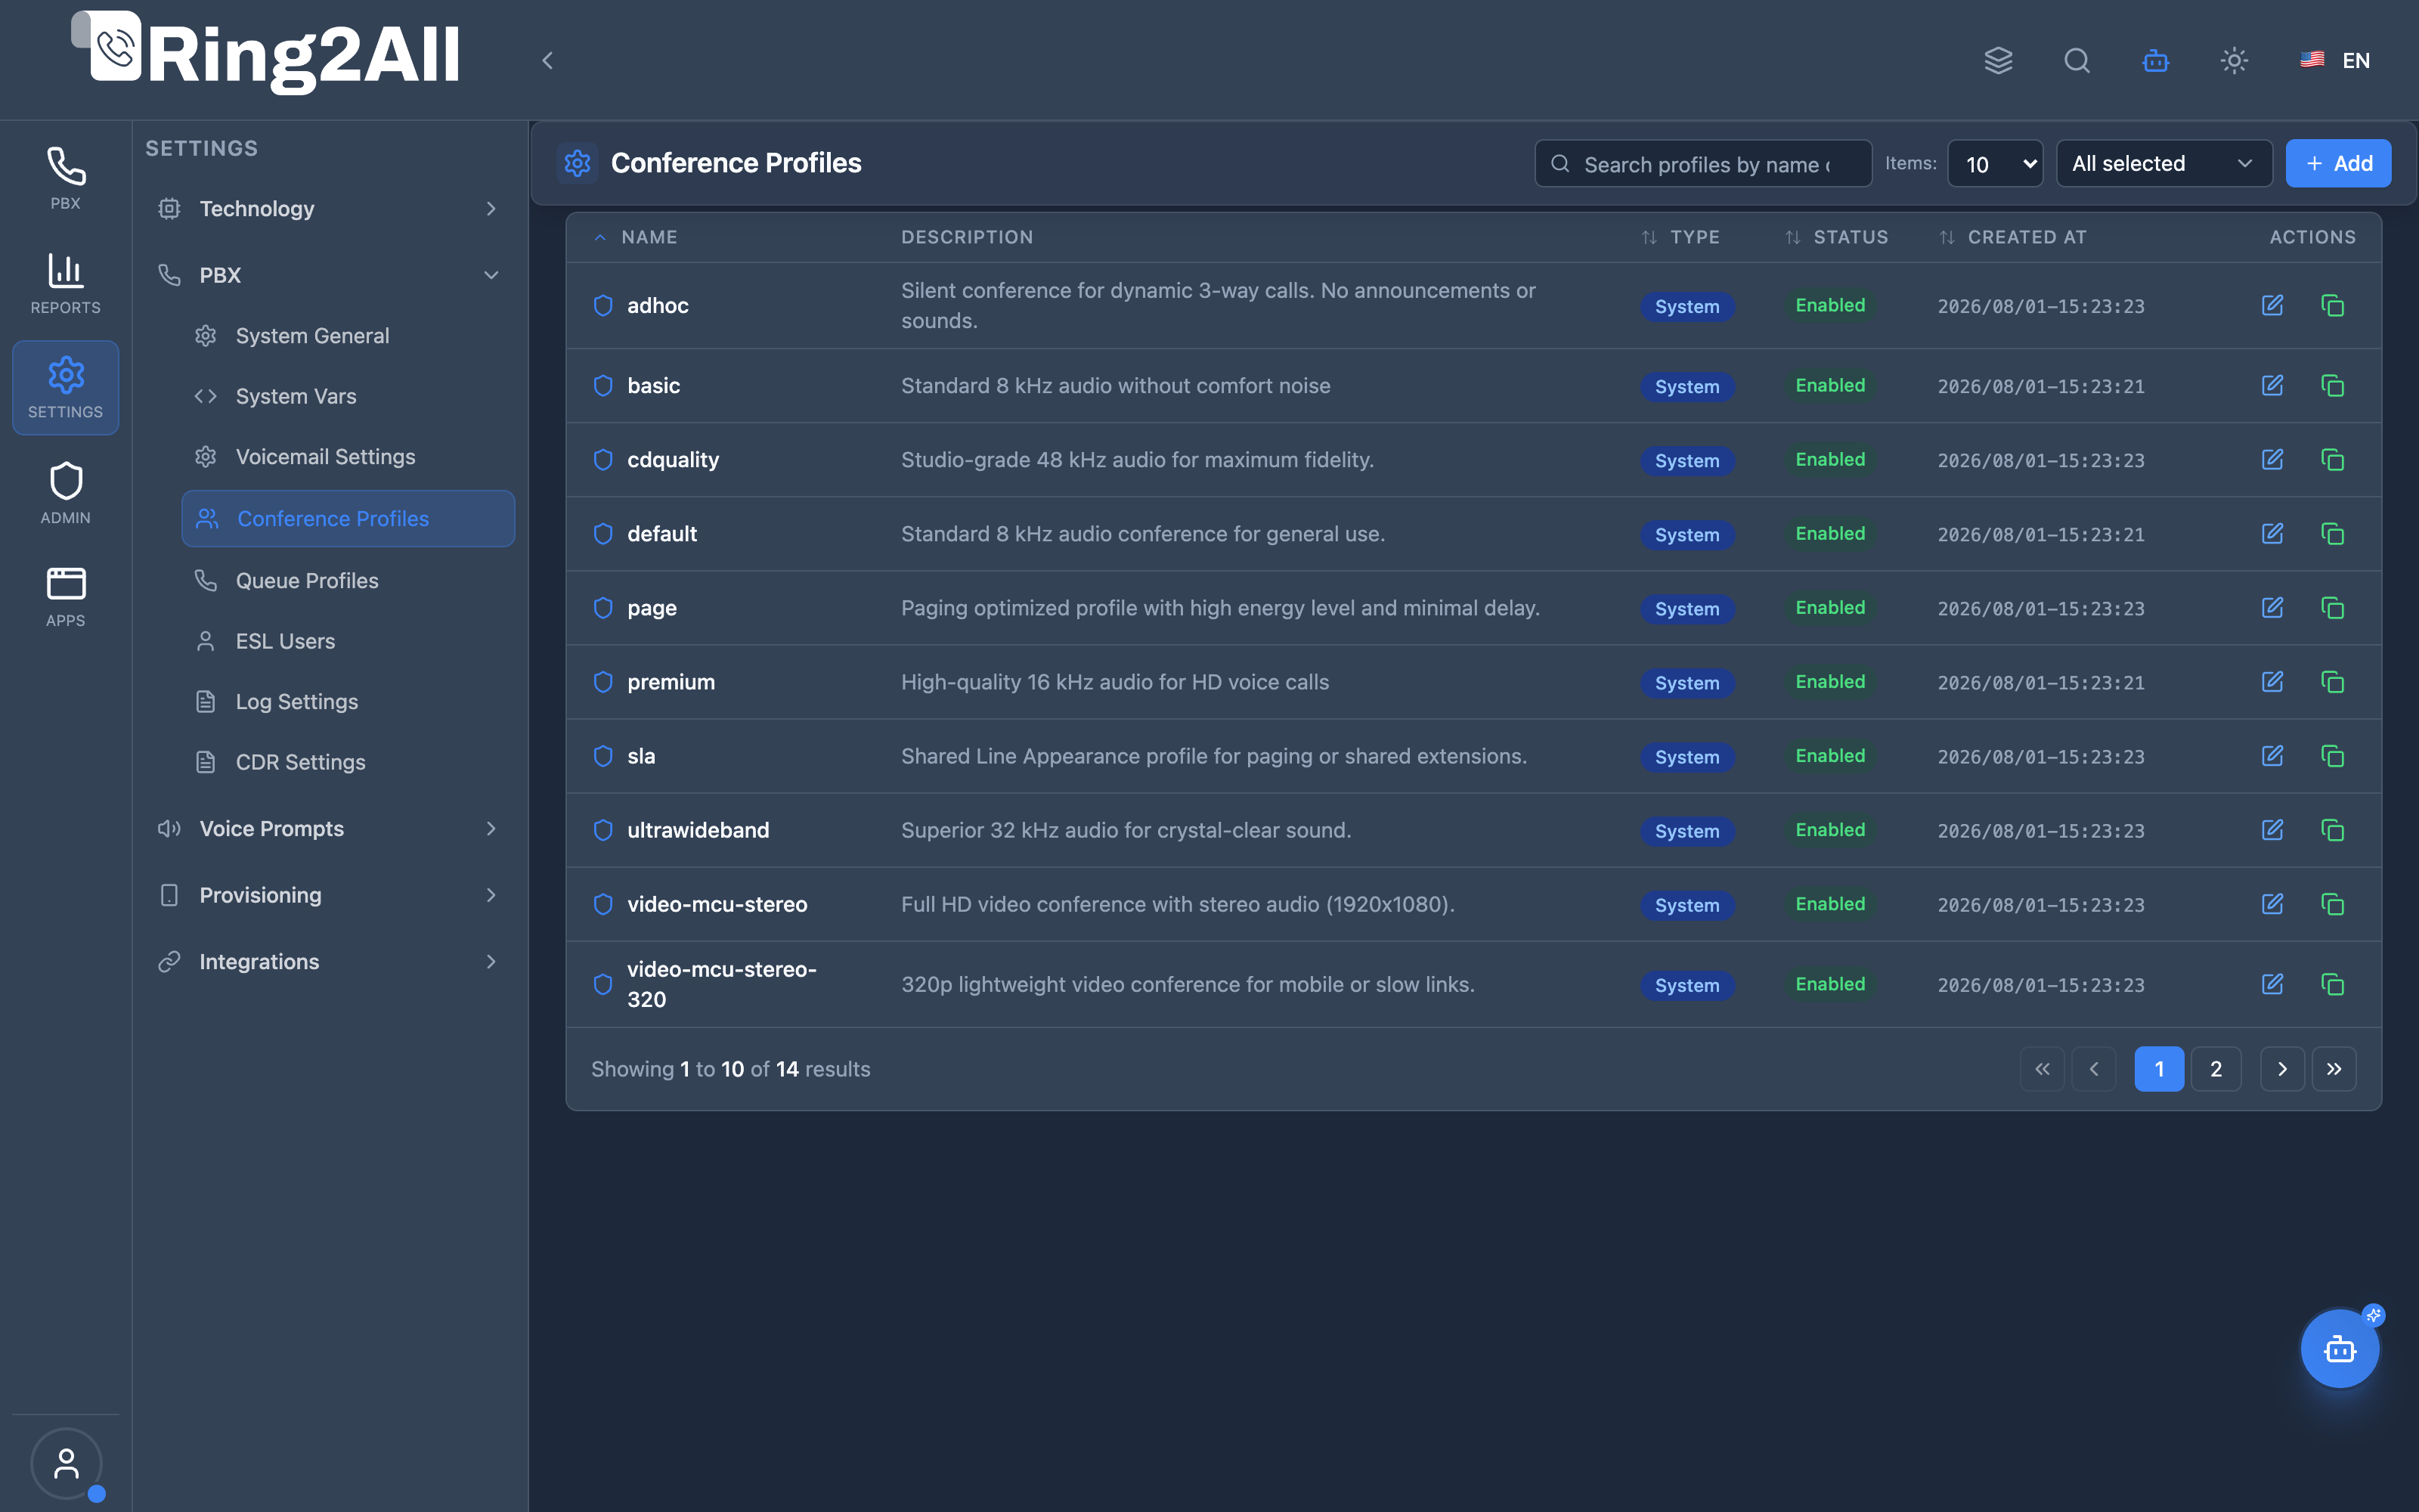Collapse the PBX settings group

point(328,275)
